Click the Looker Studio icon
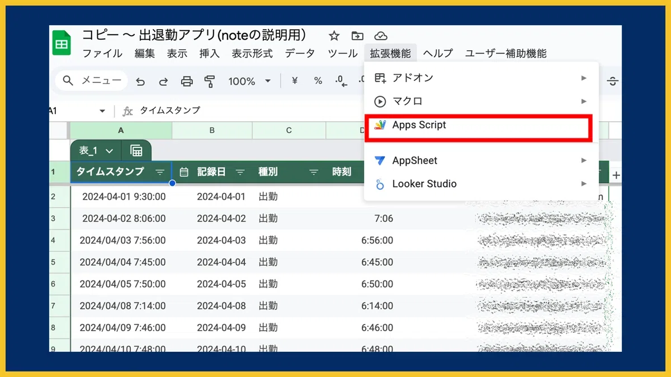Image resolution: width=671 pixels, height=377 pixels. pos(380,184)
